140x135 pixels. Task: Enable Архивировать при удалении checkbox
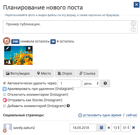pos(4,89)
